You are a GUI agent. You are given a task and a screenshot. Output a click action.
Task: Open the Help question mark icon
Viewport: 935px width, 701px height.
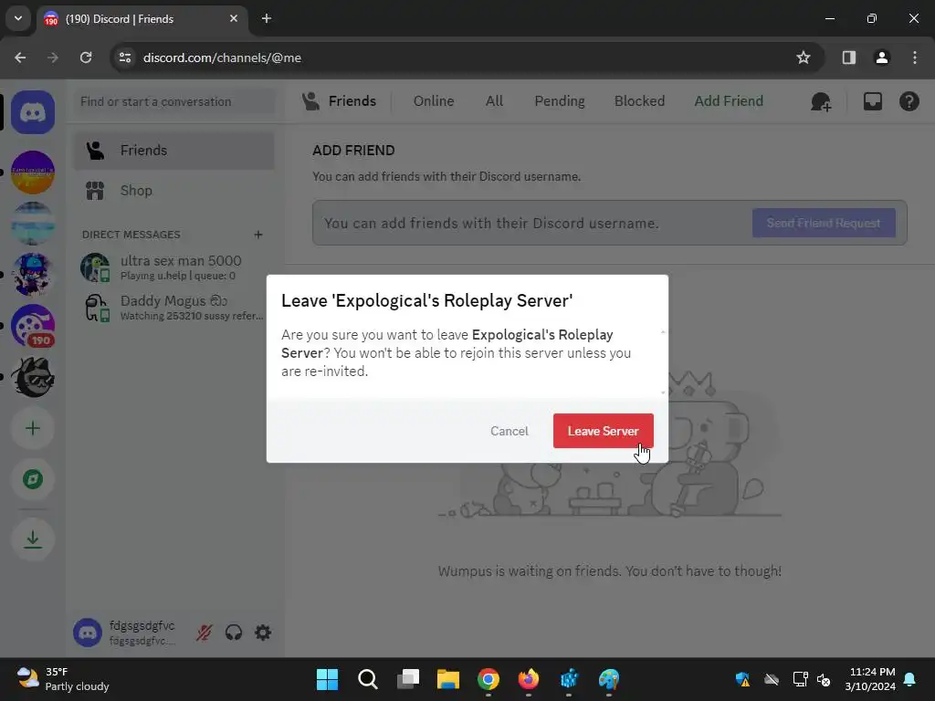point(909,101)
